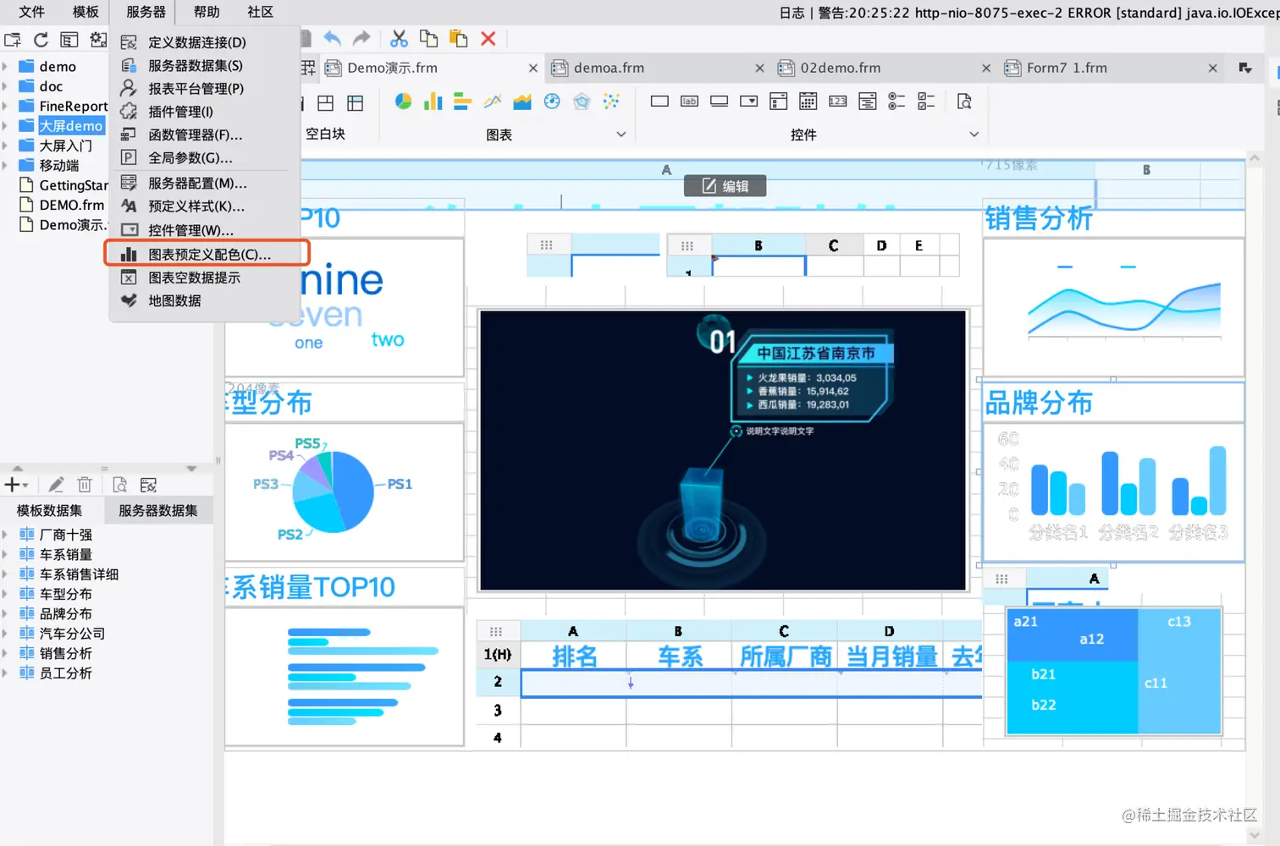Delete a dataset with the trash icon
Image resolution: width=1280 pixels, height=846 pixels.
(x=85, y=484)
